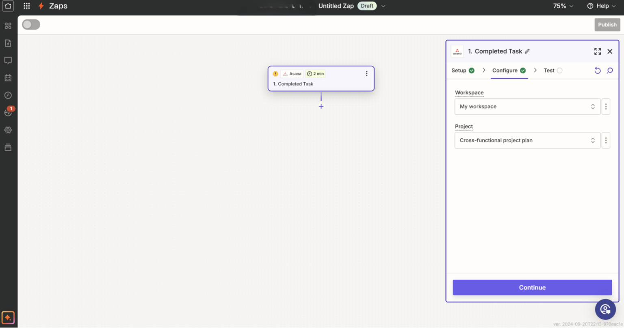Open the Zapier Copilot sparkle icon

[x=8, y=317]
